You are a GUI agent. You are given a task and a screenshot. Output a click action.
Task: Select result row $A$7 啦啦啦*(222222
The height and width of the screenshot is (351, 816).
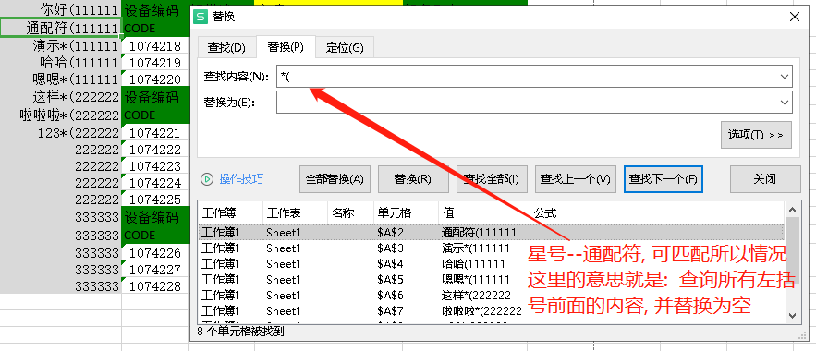[491, 311]
